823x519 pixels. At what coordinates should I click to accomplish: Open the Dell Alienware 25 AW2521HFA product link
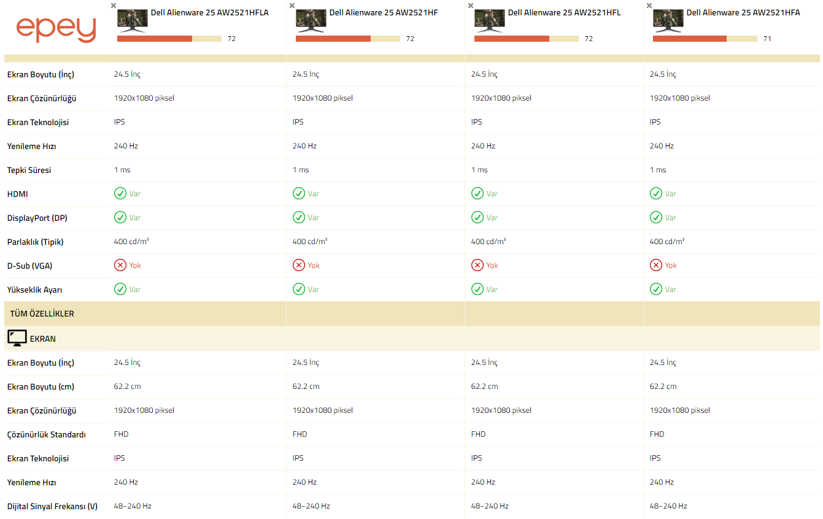click(743, 13)
